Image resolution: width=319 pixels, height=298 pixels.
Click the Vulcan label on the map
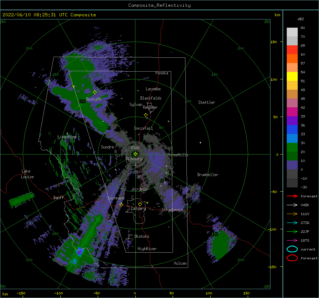(x=180, y=263)
